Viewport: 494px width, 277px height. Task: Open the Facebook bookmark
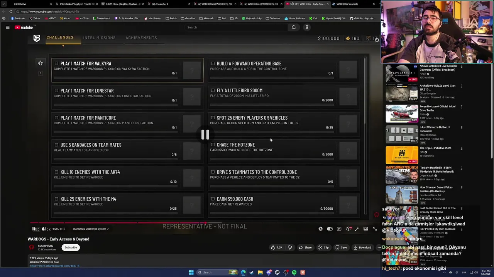[x=18, y=18]
